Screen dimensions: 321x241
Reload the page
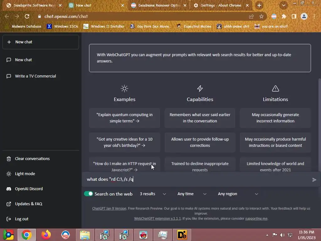(x=27, y=16)
